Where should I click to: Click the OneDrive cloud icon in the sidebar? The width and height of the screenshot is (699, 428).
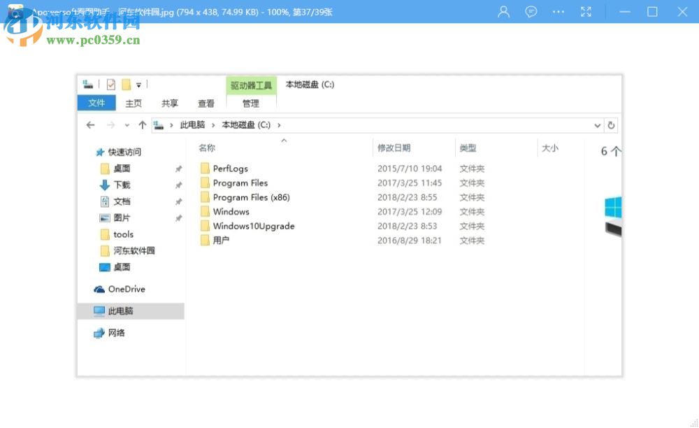pyautogui.click(x=99, y=289)
